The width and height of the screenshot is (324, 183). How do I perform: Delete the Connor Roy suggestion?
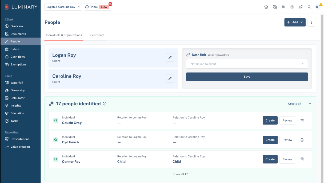coord(302,159)
